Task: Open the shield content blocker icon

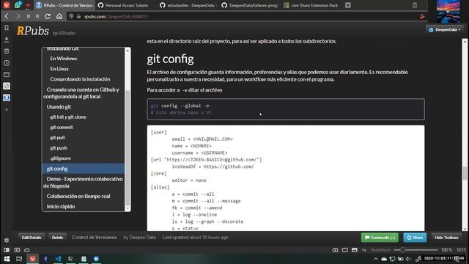Action: pos(71,16)
